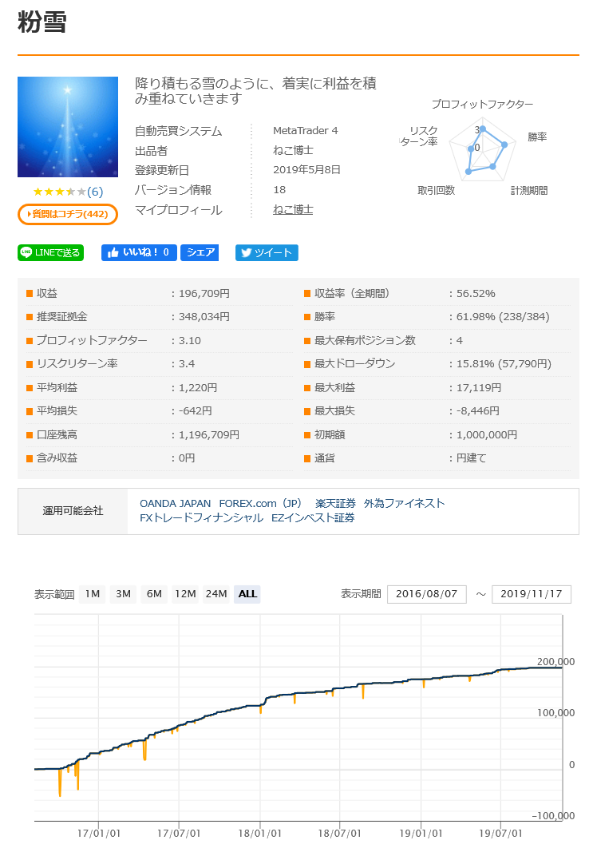Click the 登録更新日 value 2019年5月8日

[306, 169]
